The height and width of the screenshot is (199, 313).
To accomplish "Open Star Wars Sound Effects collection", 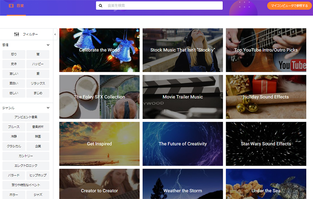I will [266, 144].
